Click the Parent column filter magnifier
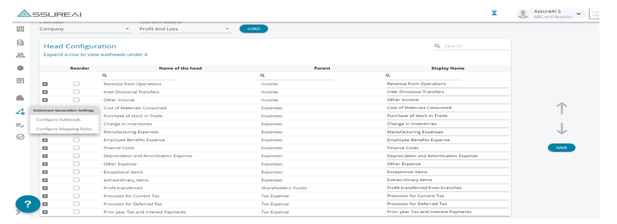 click(x=262, y=76)
